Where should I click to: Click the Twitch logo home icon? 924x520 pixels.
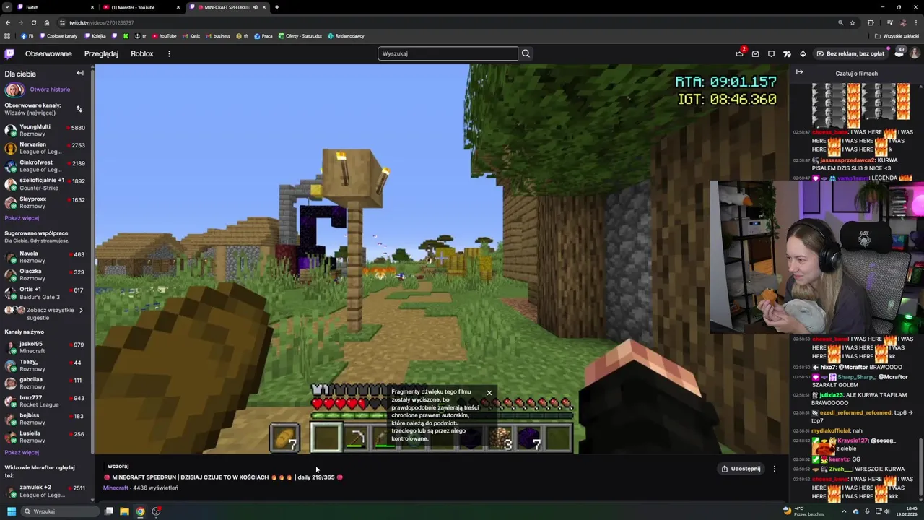click(9, 53)
